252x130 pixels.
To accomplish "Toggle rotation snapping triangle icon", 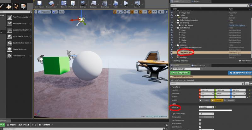I will click(x=140, y=12).
